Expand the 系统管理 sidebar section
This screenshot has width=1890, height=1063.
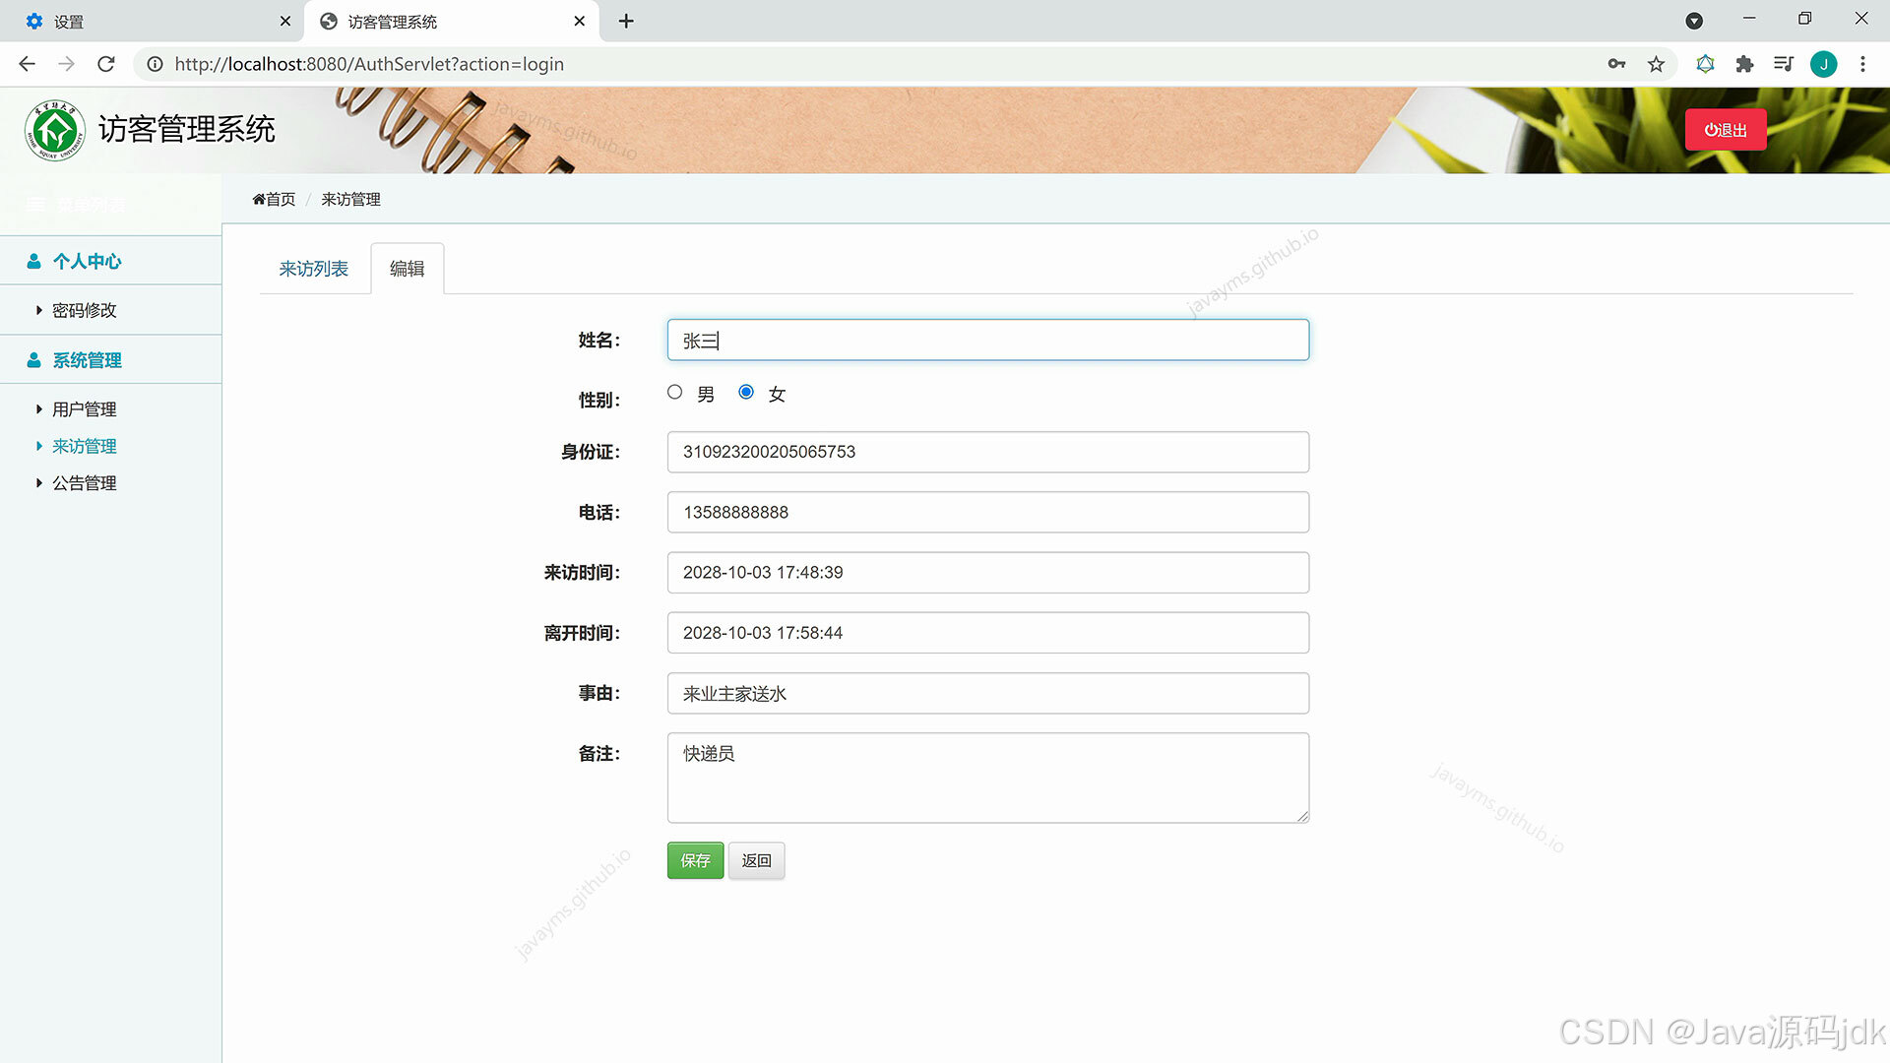[x=110, y=360]
